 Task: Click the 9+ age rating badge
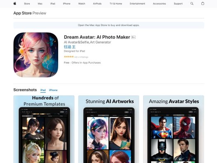pyautogui.click(x=133, y=37)
